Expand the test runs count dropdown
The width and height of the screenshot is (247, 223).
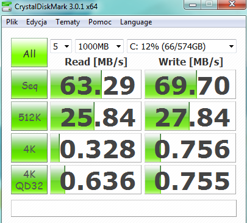pyautogui.click(x=61, y=46)
